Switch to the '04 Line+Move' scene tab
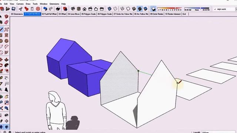The width and height of the screenshot is (237, 133). [x=74, y=14]
